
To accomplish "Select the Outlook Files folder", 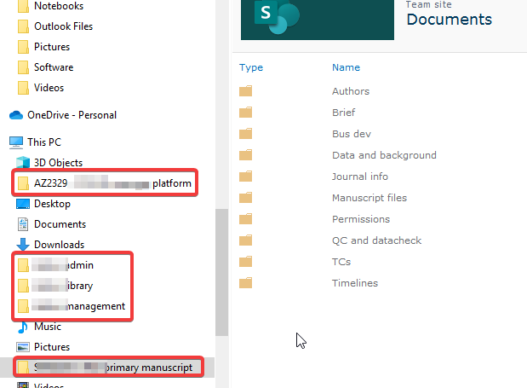I will coord(63,26).
